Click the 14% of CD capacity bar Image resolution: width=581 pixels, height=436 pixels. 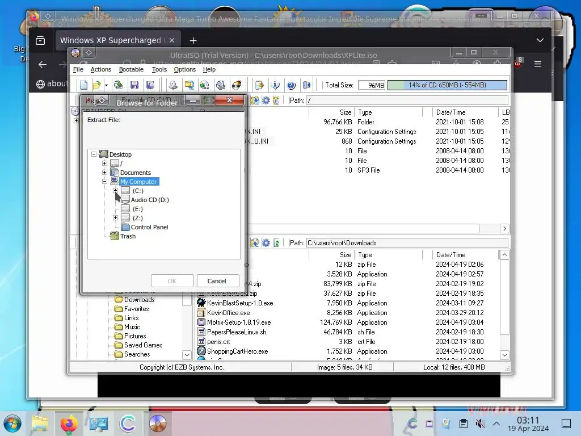[x=447, y=85]
